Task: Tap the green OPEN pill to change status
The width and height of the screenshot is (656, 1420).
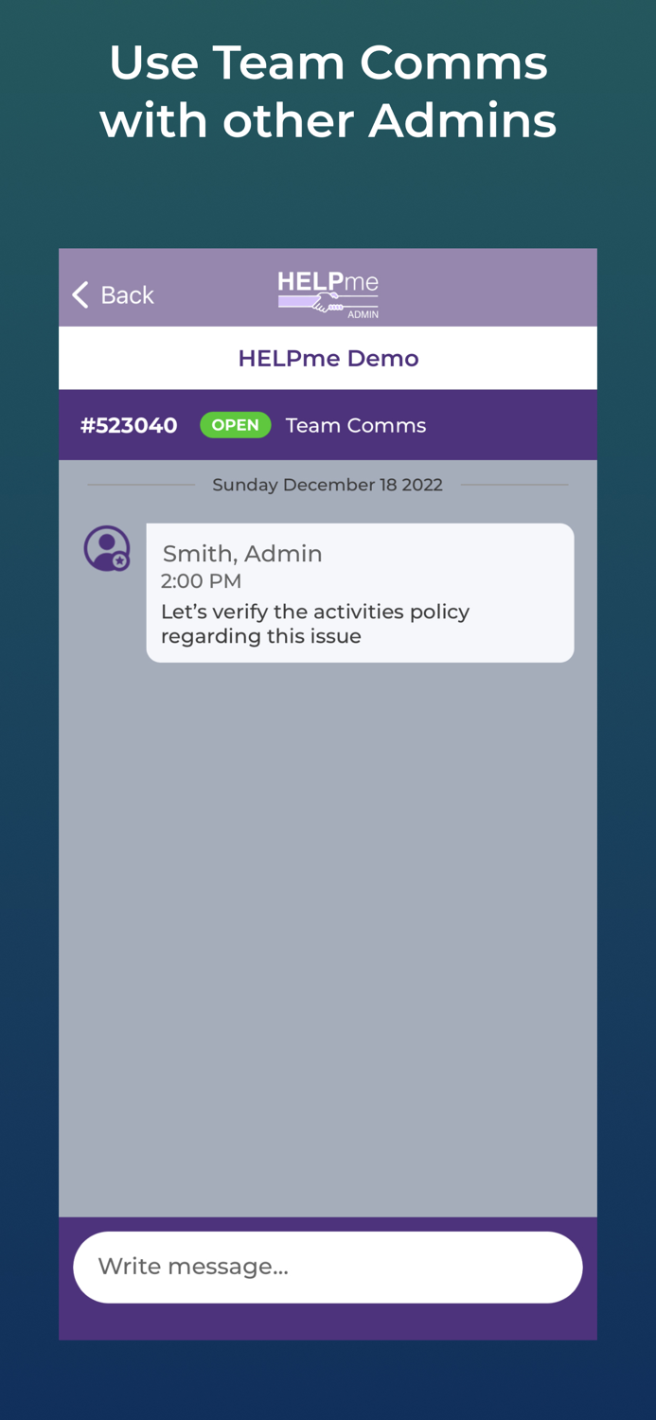Action: 236,424
